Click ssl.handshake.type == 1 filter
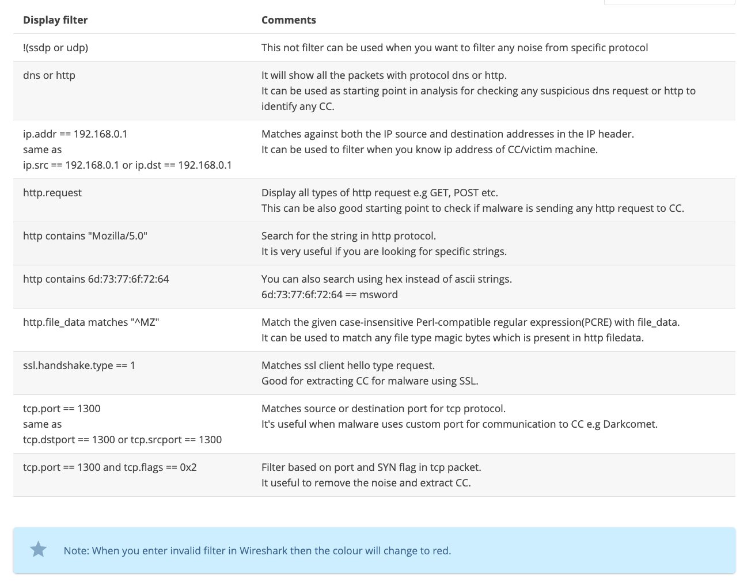Screen dimensions: 755x586 point(79,366)
